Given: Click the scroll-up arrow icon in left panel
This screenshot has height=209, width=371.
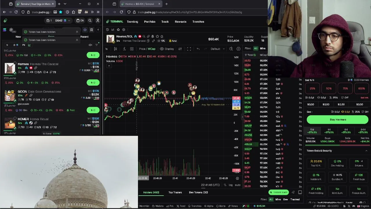Looking at the screenshot, I should (x=98, y=30).
